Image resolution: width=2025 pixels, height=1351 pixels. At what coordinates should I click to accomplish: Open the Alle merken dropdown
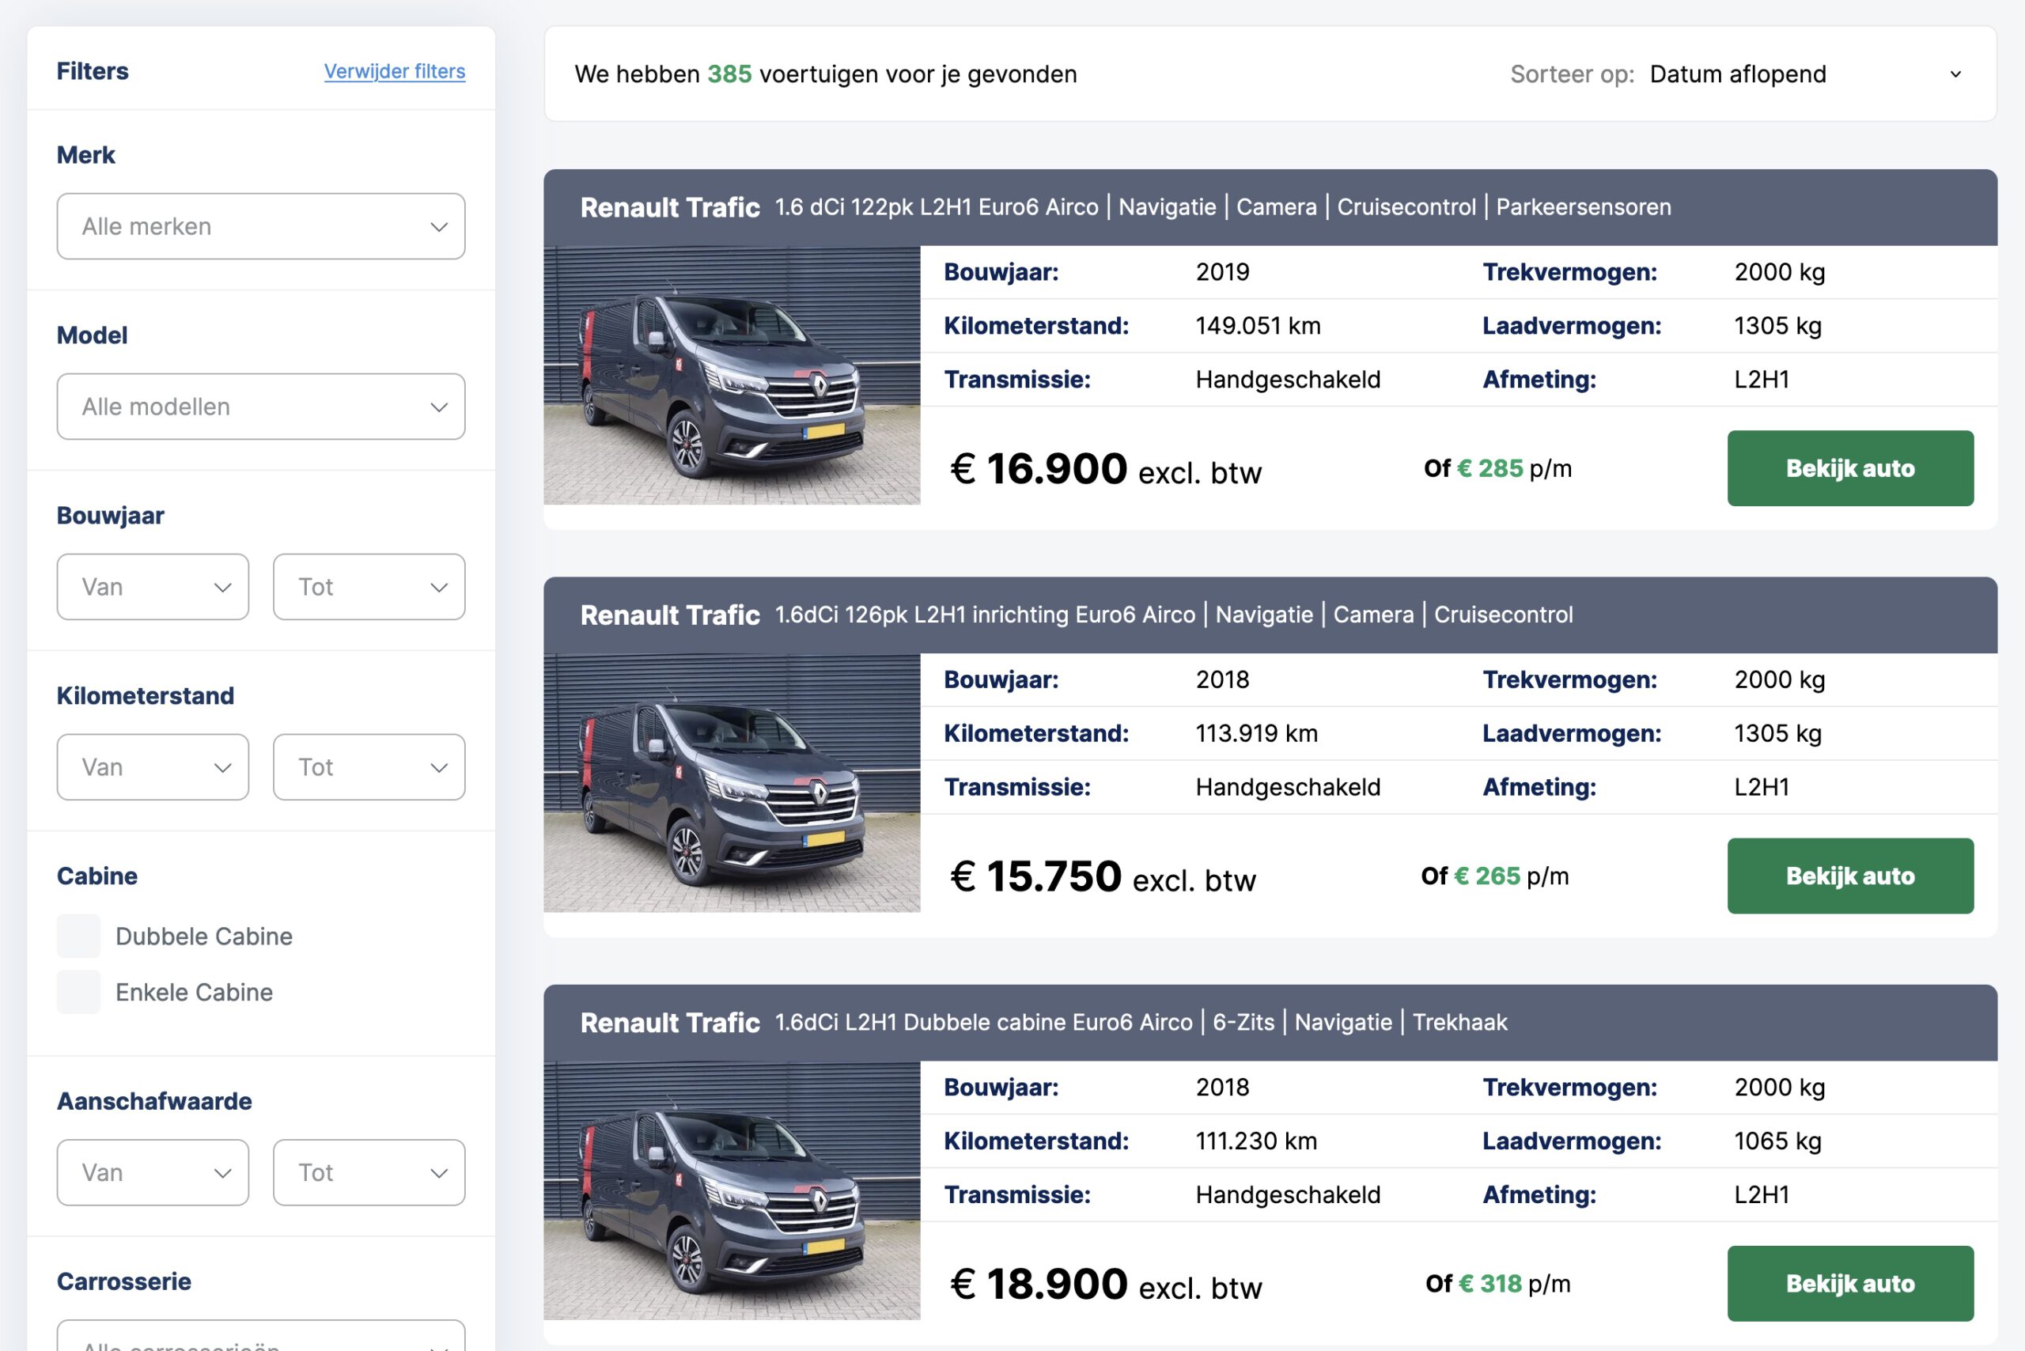click(261, 226)
